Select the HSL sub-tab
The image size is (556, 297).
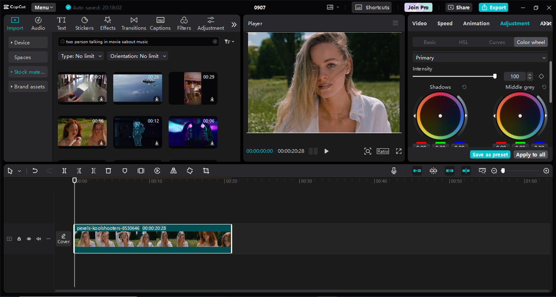463,42
